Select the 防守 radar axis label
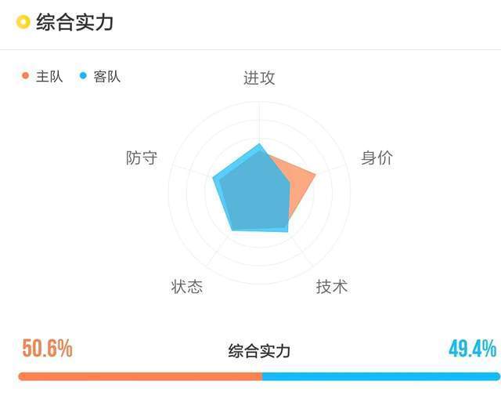 (x=142, y=158)
